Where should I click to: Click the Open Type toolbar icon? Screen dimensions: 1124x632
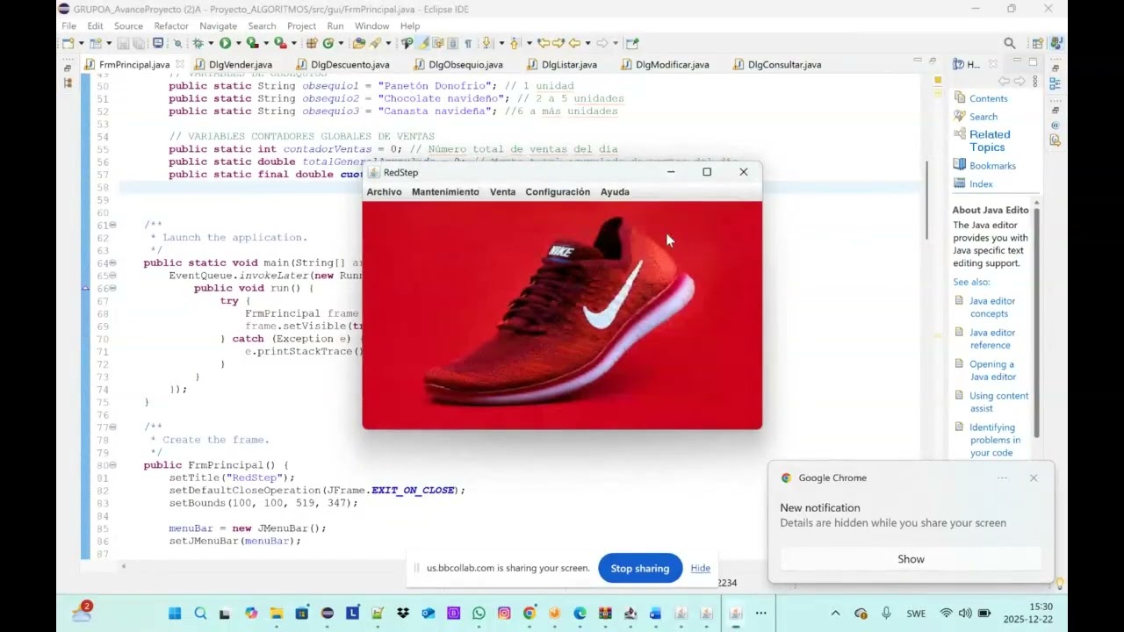(359, 43)
